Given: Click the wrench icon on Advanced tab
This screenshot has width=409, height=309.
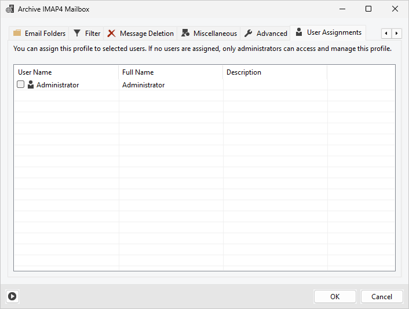Looking at the screenshot, I should pos(249,34).
